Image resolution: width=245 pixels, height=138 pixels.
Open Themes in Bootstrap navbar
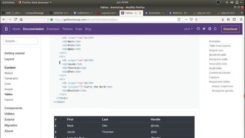[67, 29]
